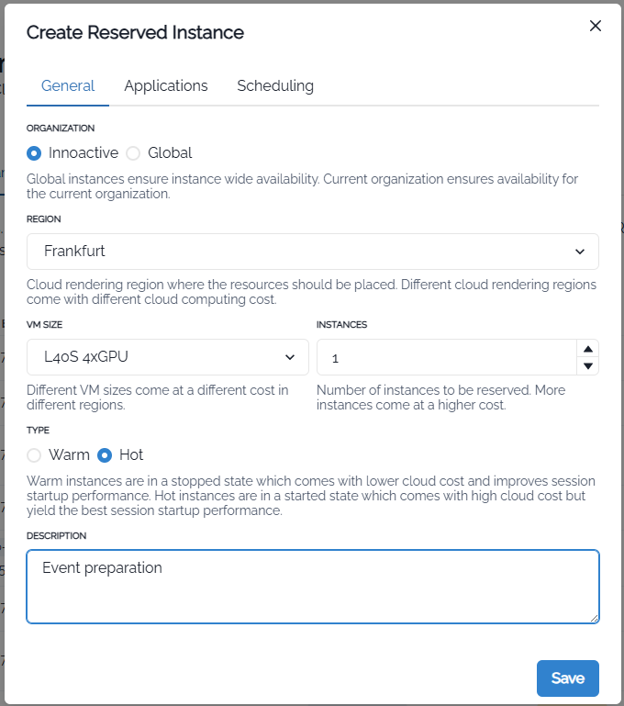The image size is (624, 706).
Task: Choose the Hot instance type
Action: [x=105, y=455]
